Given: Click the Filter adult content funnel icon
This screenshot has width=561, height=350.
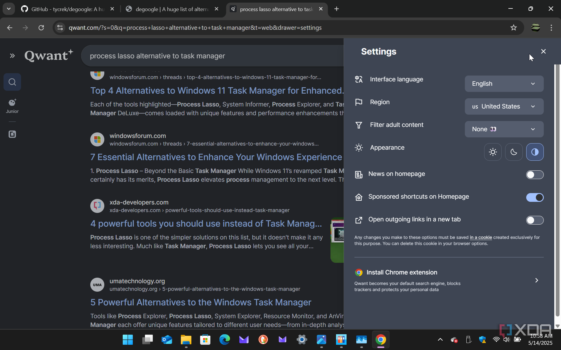Looking at the screenshot, I should [x=359, y=125].
